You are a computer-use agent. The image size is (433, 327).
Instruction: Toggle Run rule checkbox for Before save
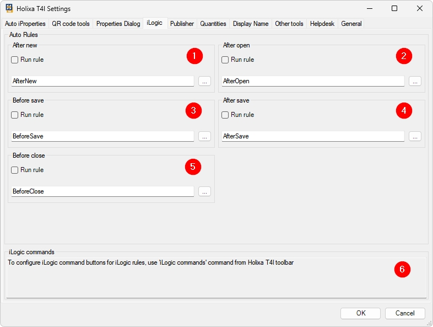point(15,115)
